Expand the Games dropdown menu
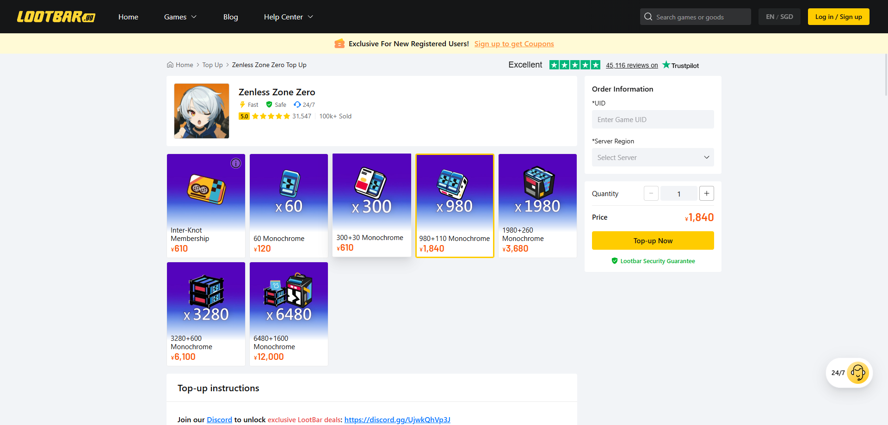Image resolution: width=888 pixels, height=425 pixels. [x=180, y=17]
